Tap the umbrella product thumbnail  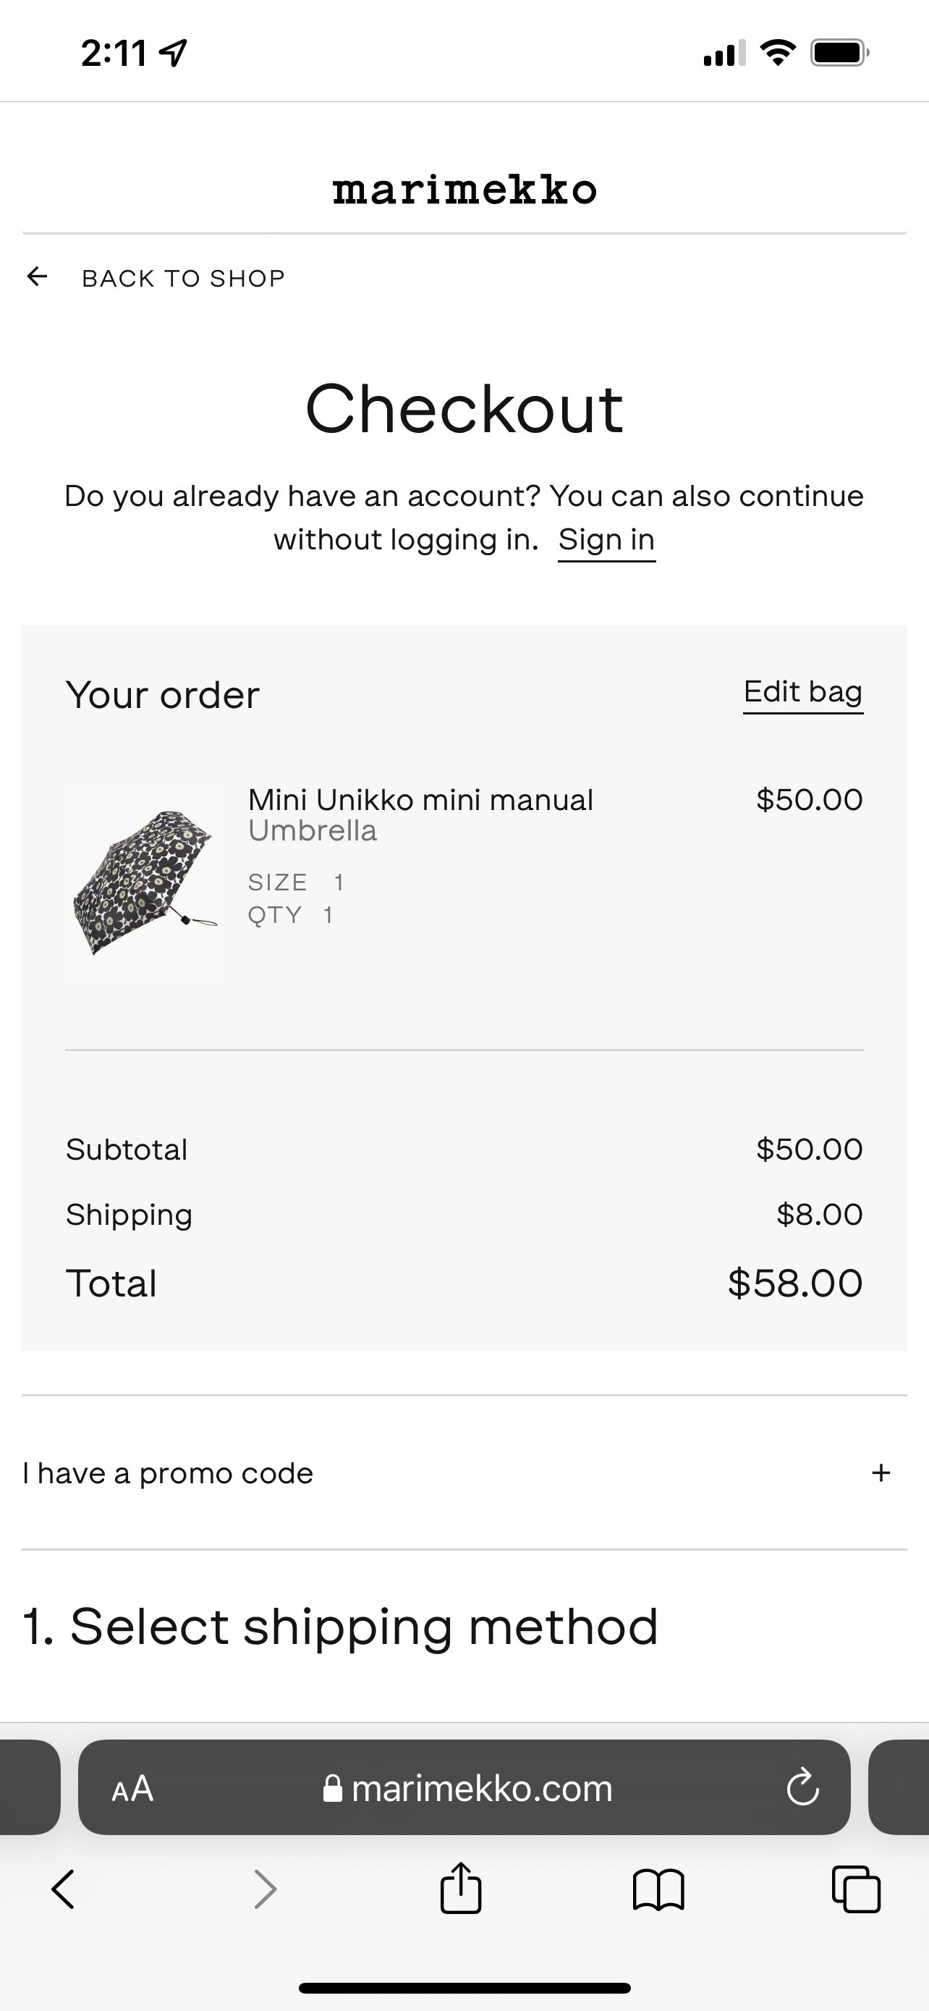click(146, 882)
